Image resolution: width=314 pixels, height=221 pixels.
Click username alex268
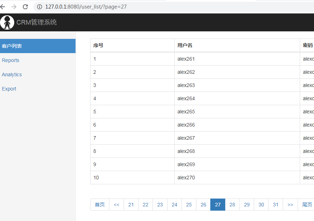coord(186,151)
